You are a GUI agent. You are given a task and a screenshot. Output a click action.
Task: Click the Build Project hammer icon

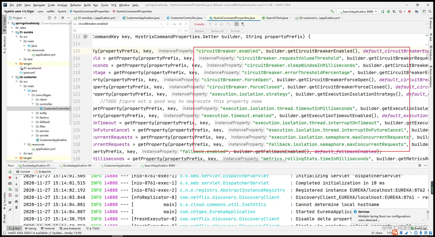[332, 11]
